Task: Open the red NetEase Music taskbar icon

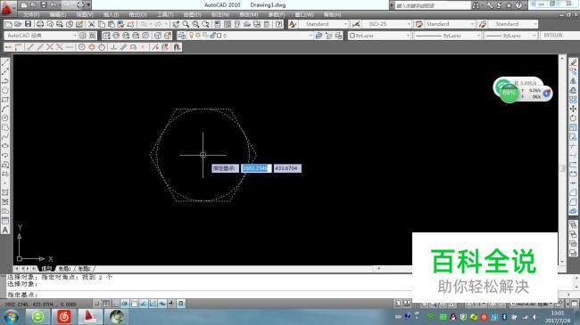Action: [x=64, y=316]
